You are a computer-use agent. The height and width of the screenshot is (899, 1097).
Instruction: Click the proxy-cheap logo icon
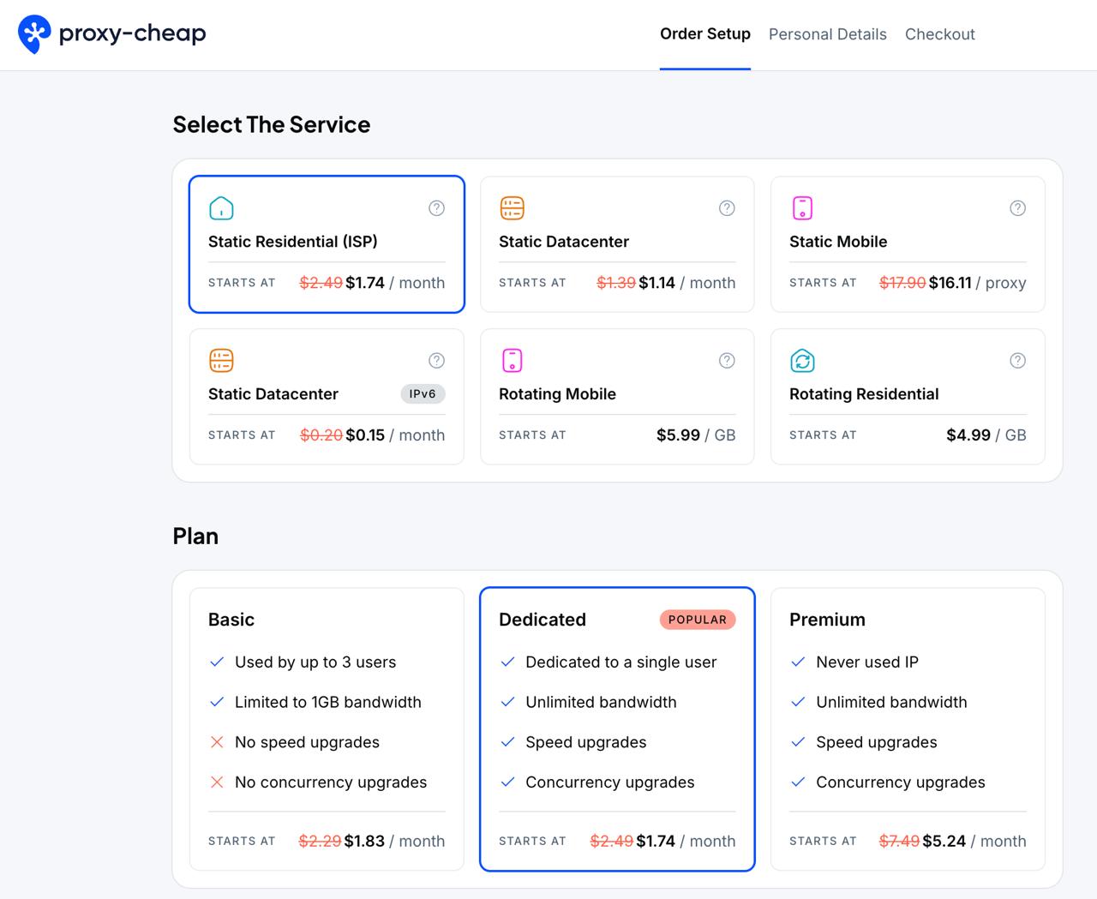[x=33, y=33]
